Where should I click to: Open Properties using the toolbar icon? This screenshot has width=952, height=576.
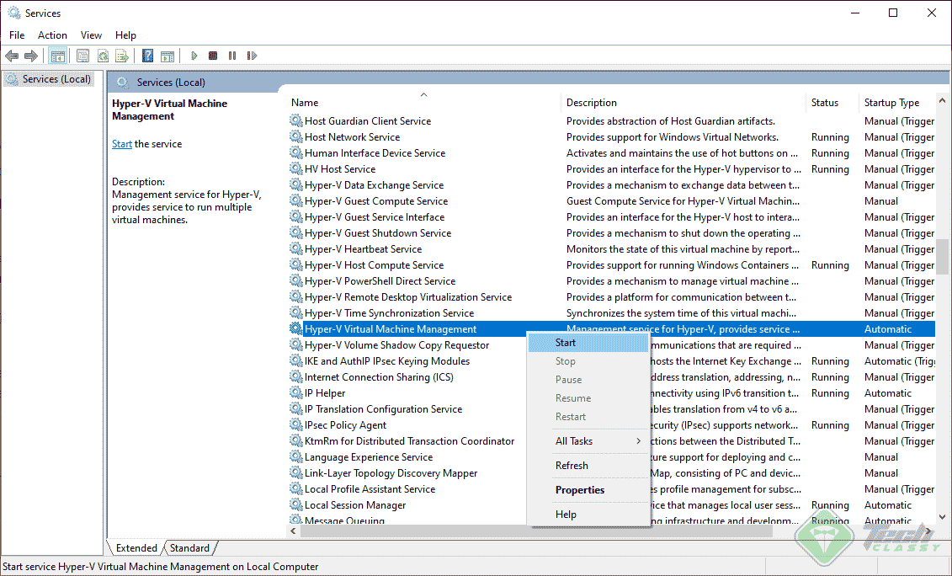coord(81,56)
